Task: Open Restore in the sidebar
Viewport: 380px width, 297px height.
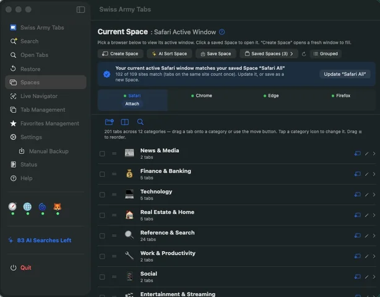Action: (46, 69)
